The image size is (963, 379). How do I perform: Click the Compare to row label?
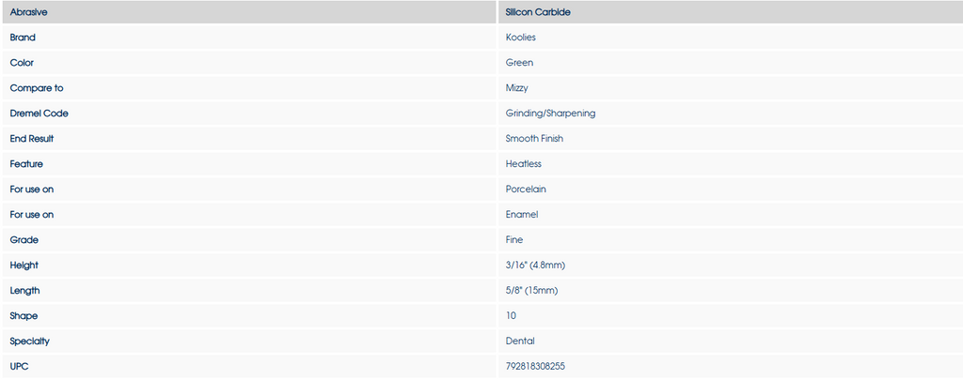(x=37, y=88)
